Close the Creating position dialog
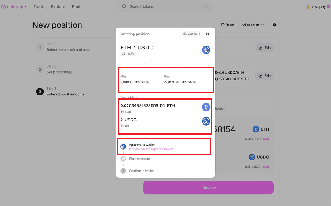Screen dimensions: 331x206 (207, 34)
